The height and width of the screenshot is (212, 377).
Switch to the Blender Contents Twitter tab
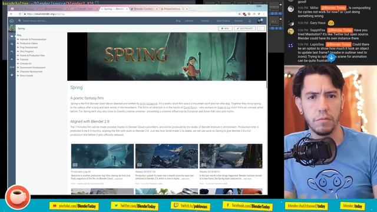[144, 9]
